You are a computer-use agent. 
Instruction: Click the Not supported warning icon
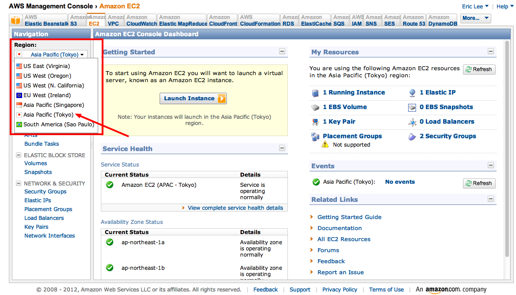tap(325, 144)
